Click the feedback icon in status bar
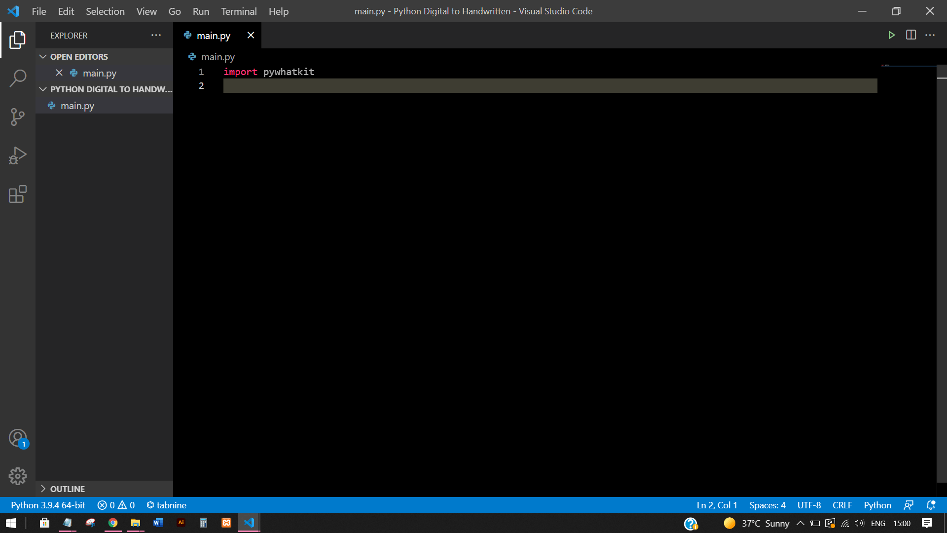The height and width of the screenshot is (533, 947). coord(909,505)
